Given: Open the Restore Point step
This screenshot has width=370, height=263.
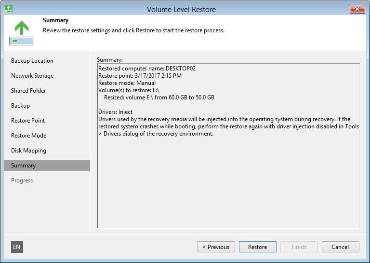Looking at the screenshot, I should pos(28,121).
